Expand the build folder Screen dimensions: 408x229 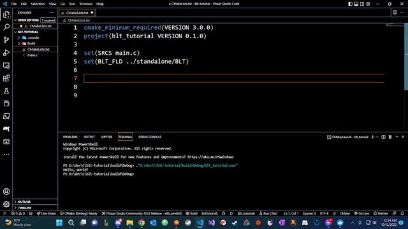pos(19,43)
